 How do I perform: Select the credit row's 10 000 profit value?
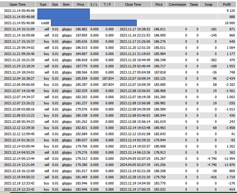coord(229,23)
